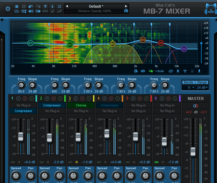Toggle the plug-in power bypass button
The width and height of the screenshot is (217, 183).
coord(8,9)
